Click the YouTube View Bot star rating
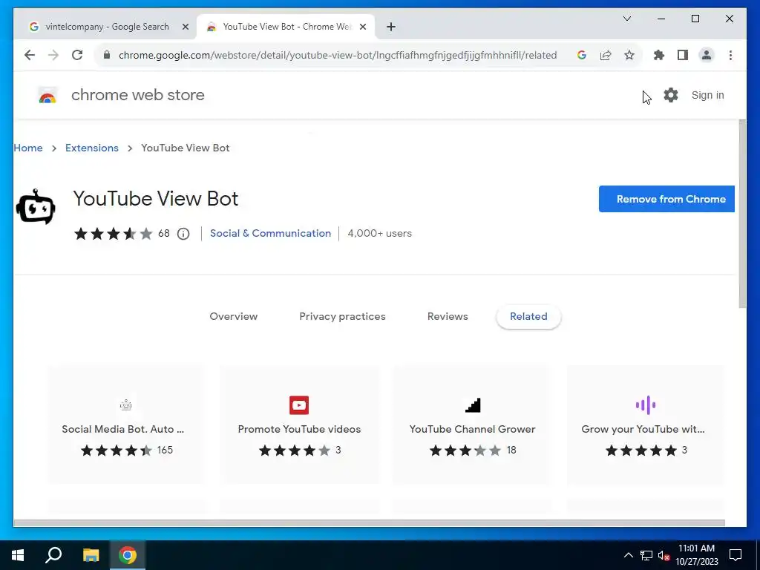This screenshot has height=570, width=760. [x=113, y=234]
